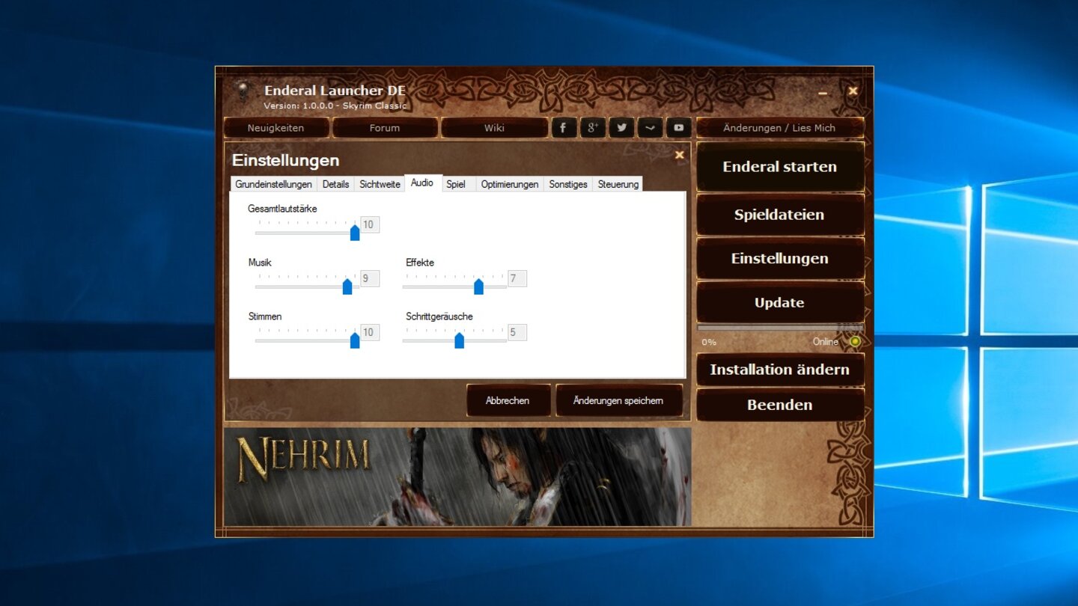Image resolution: width=1078 pixels, height=606 pixels.
Task: Click the Effekte volume slider handle
Action: [x=479, y=287]
